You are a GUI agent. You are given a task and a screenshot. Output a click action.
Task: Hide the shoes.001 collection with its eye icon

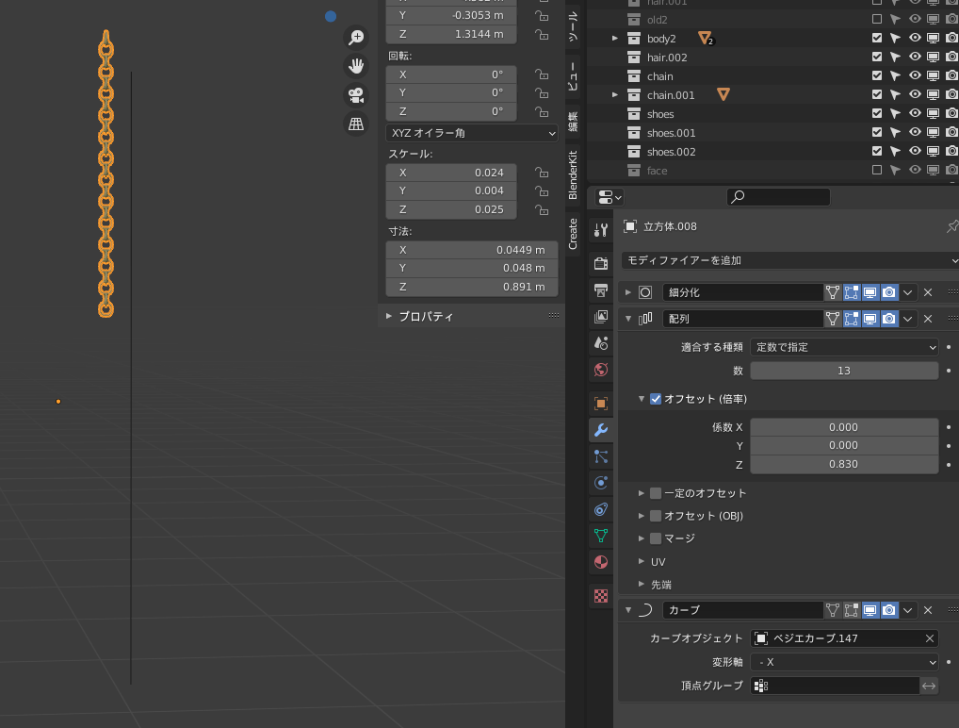(x=915, y=132)
